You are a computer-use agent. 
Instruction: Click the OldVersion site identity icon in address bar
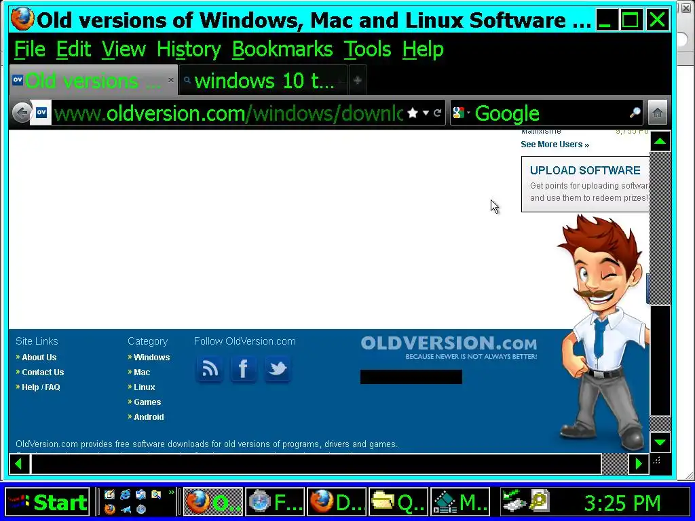41,113
